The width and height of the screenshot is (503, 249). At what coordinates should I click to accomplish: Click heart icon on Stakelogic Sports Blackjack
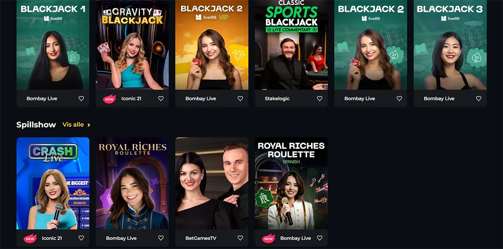tap(320, 99)
